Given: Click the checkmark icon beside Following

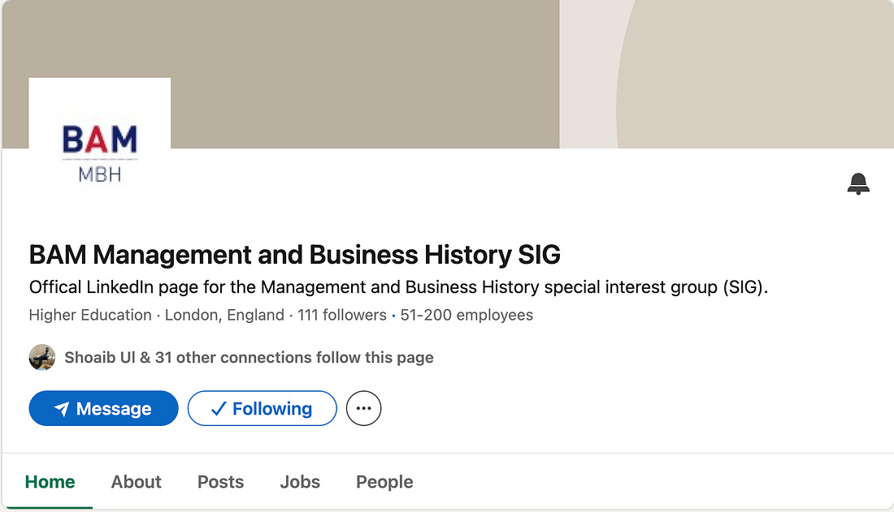Looking at the screenshot, I should pos(218,409).
